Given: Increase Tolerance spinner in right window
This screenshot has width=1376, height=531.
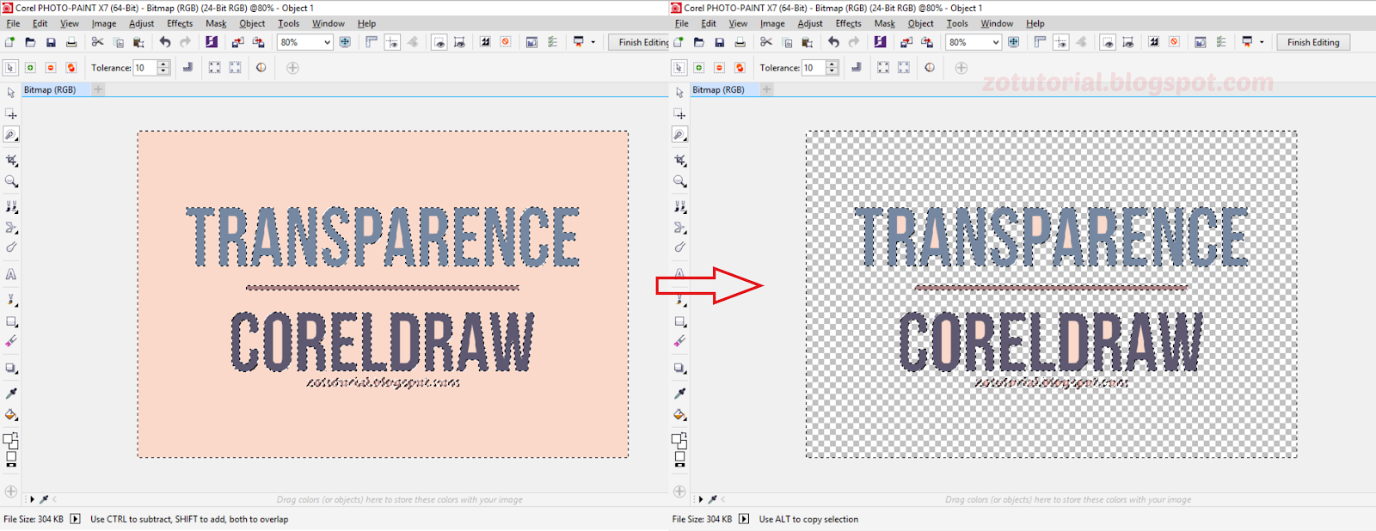Looking at the screenshot, I should [832, 64].
